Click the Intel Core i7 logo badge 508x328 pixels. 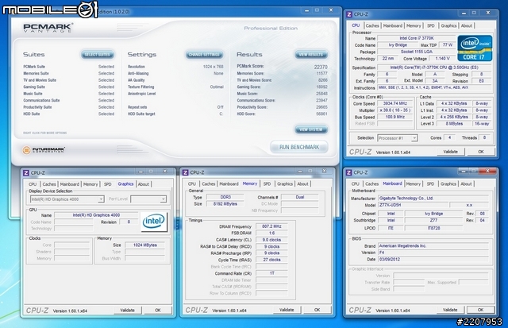point(475,48)
